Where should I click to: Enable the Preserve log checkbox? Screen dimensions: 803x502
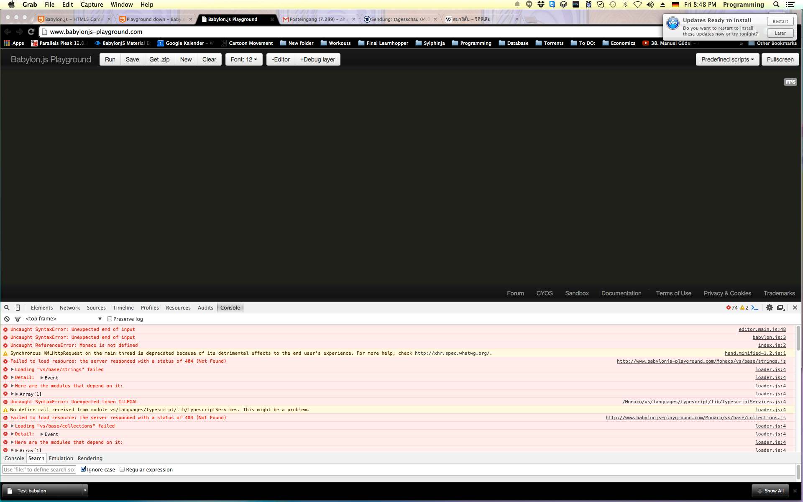point(110,319)
